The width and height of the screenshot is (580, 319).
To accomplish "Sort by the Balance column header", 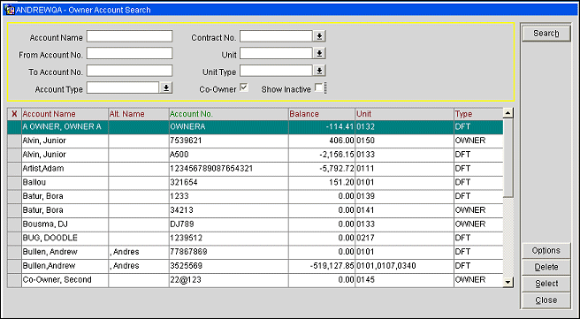I will coord(322,114).
